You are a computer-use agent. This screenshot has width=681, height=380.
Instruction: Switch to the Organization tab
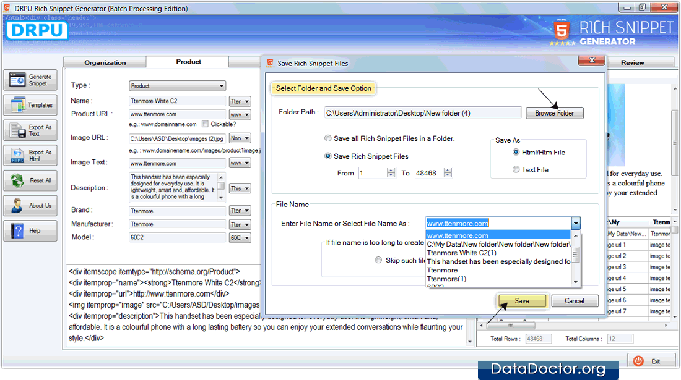click(x=105, y=62)
